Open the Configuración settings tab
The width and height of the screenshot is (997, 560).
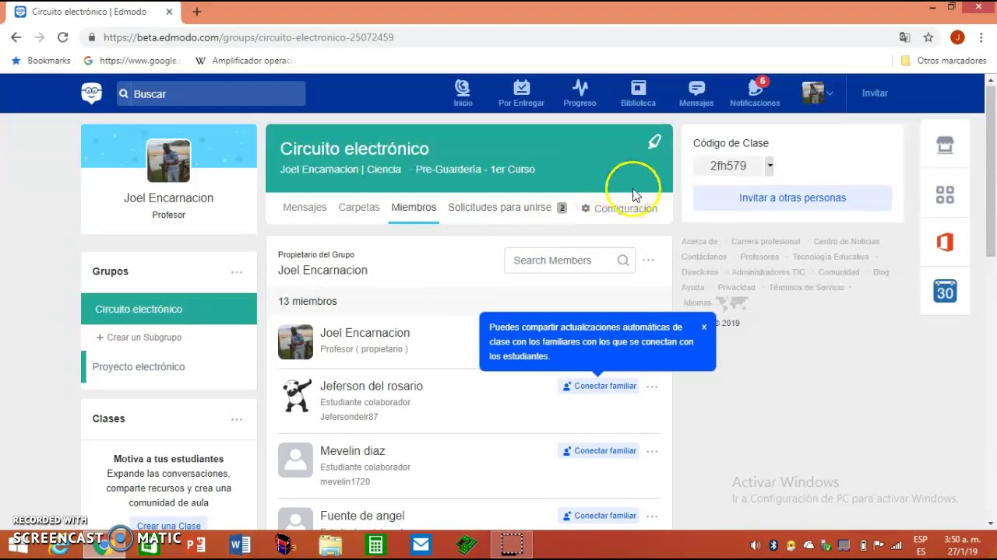[619, 208]
